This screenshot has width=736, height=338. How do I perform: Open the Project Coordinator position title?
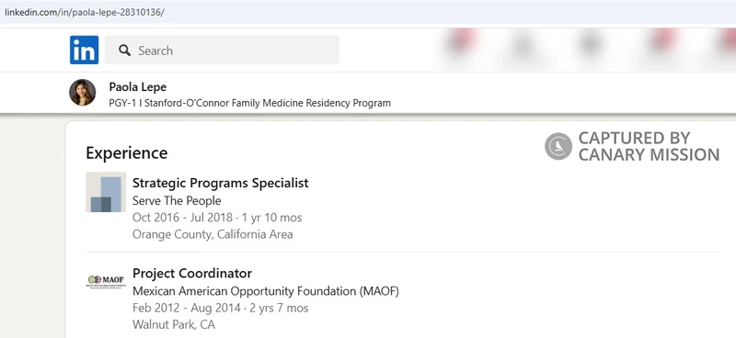pyautogui.click(x=192, y=273)
